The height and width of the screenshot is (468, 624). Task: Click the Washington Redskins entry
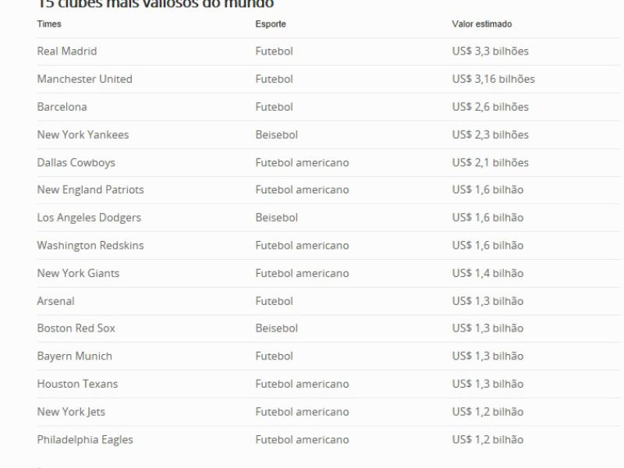(x=90, y=245)
